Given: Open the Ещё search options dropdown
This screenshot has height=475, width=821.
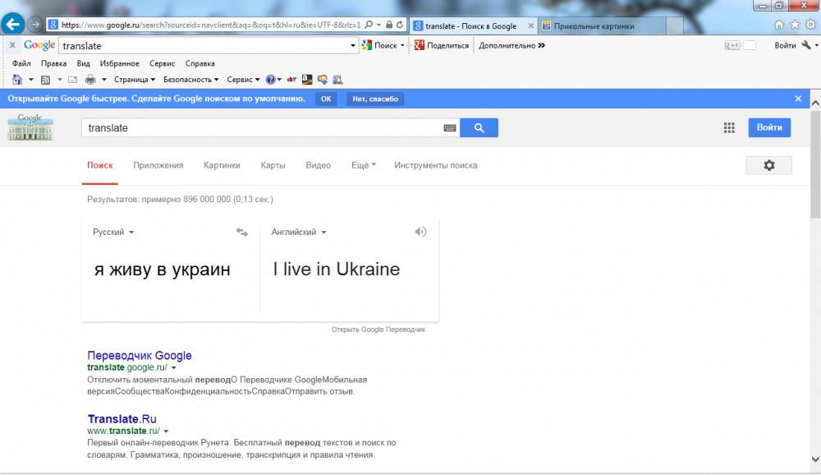Looking at the screenshot, I should (363, 165).
